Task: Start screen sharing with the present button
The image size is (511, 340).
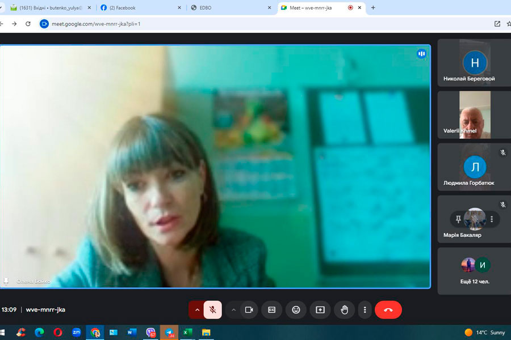Action: 320,310
